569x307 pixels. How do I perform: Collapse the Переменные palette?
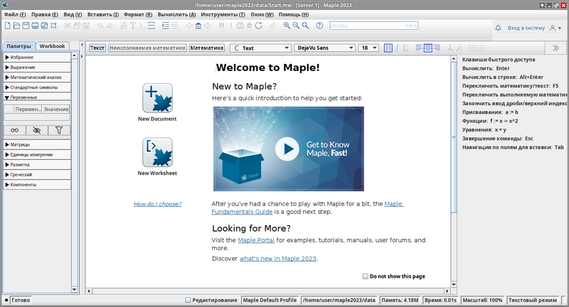pyautogui.click(x=37, y=97)
